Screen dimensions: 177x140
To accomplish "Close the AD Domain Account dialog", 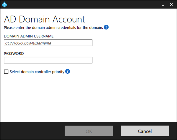I will click(x=171, y=4).
